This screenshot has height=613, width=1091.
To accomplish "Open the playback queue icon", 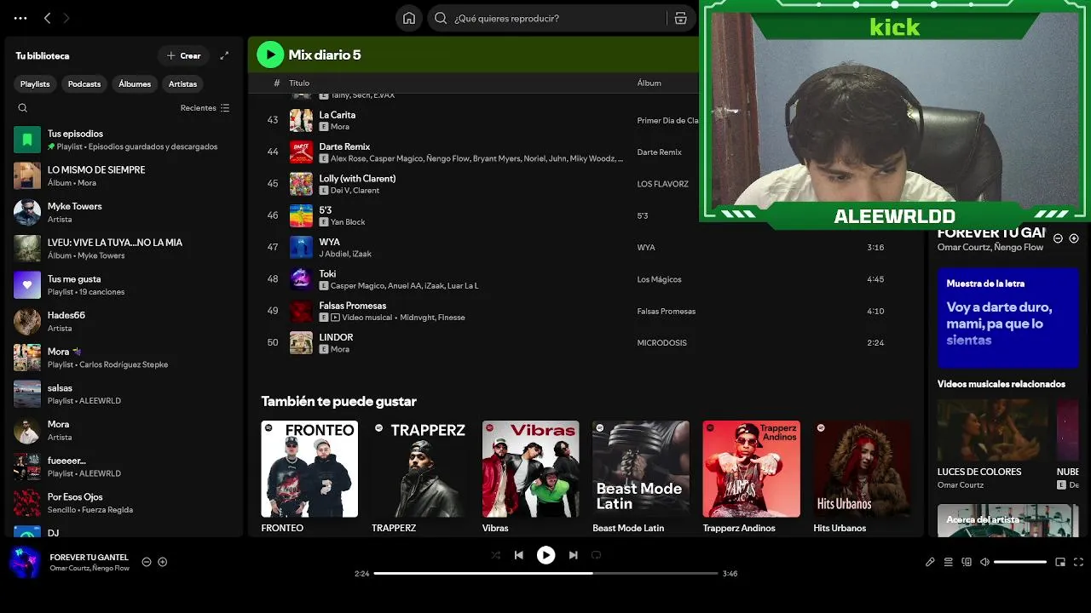I will coord(948,562).
